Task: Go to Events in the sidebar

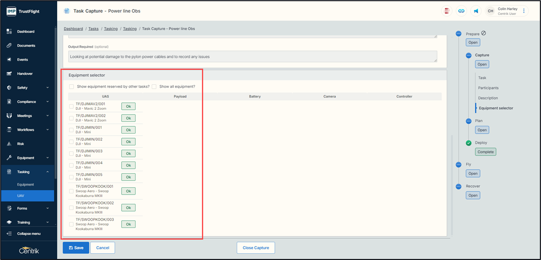Action: coord(22,60)
